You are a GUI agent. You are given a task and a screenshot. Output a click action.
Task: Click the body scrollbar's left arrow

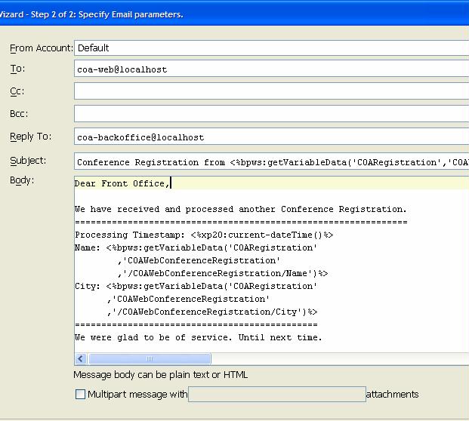pos(82,359)
